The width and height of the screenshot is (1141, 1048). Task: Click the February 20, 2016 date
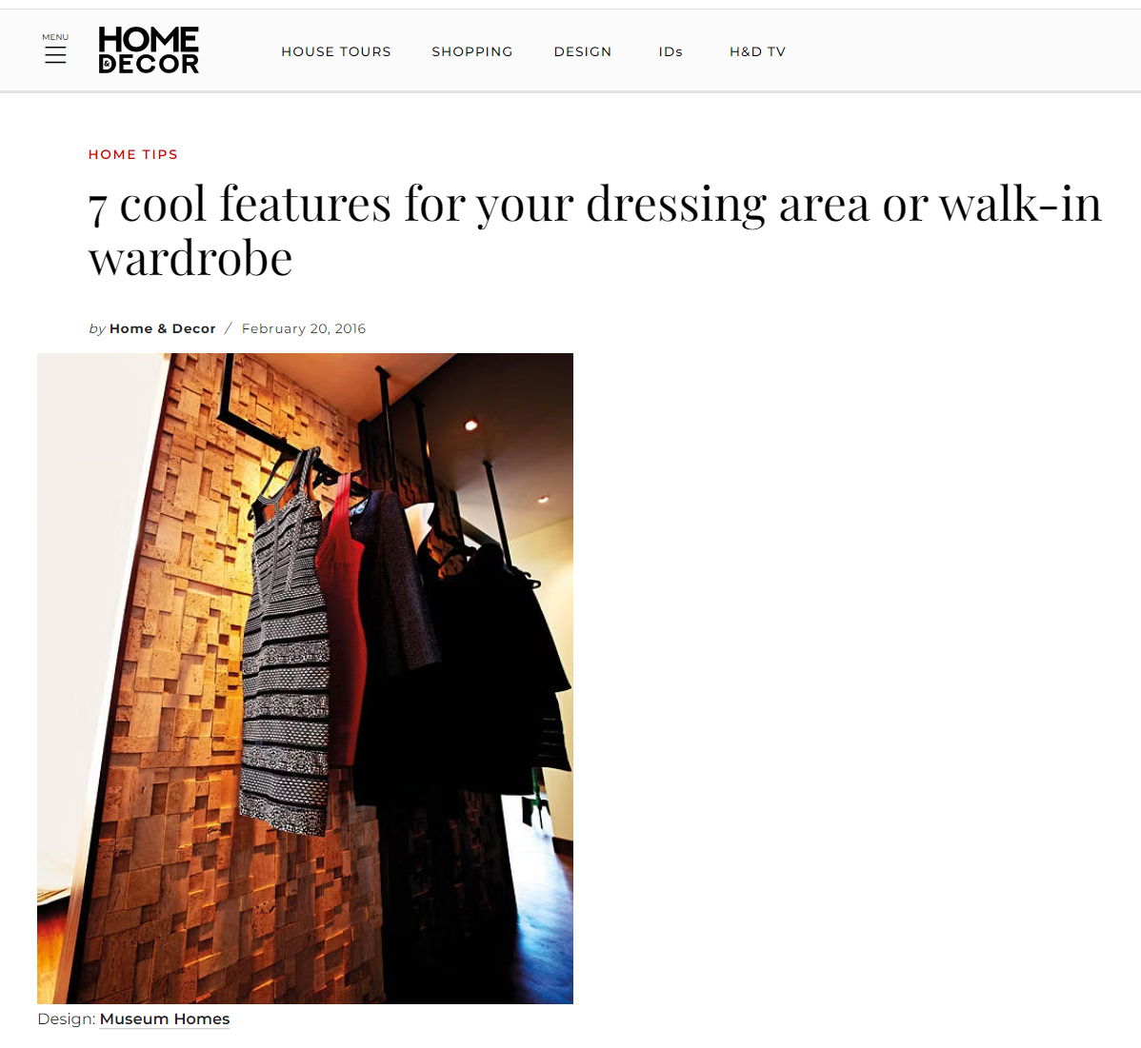(x=304, y=328)
